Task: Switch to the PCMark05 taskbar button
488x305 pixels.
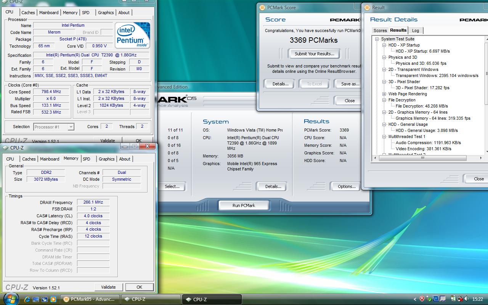Action: click(x=90, y=299)
